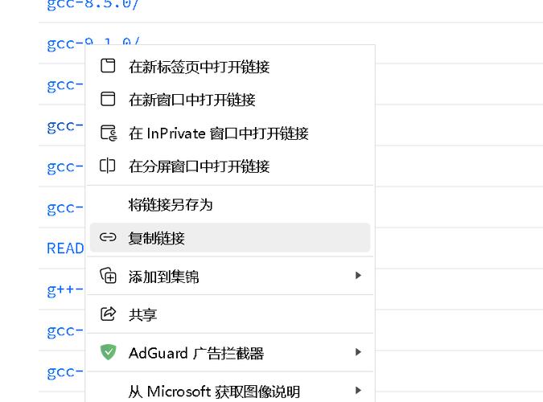Screen dimensions: 543x402
Task: Choose 在新标签页中打开链接 from context menu
Action: pyautogui.click(x=230, y=66)
